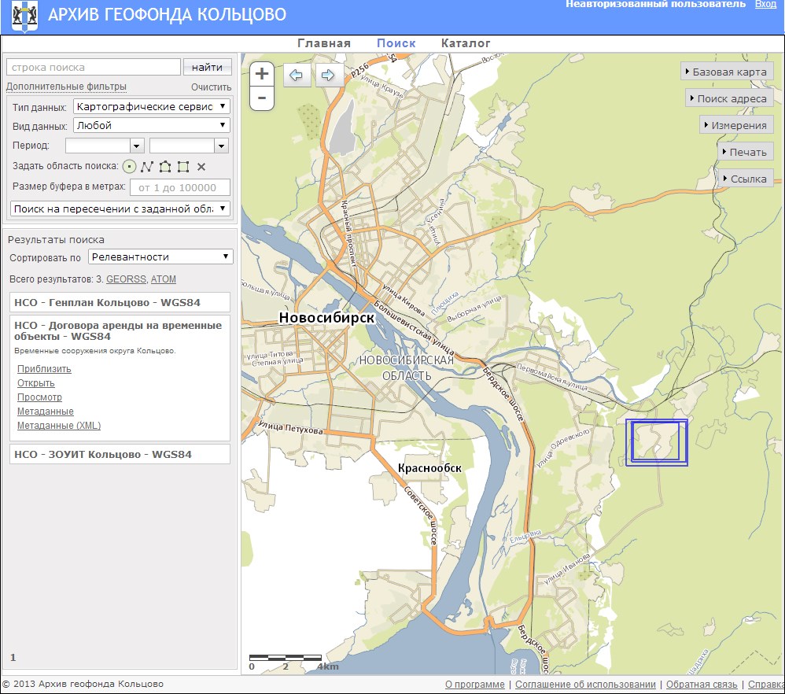Zoom out the map with minus button
This screenshot has height=694, width=785.
click(262, 99)
